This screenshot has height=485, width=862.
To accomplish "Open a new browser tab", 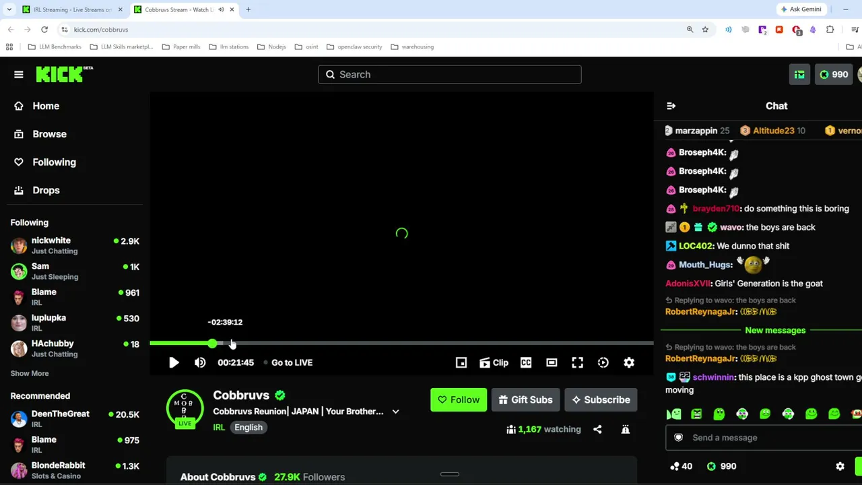I will pyautogui.click(x=248, y=9).
